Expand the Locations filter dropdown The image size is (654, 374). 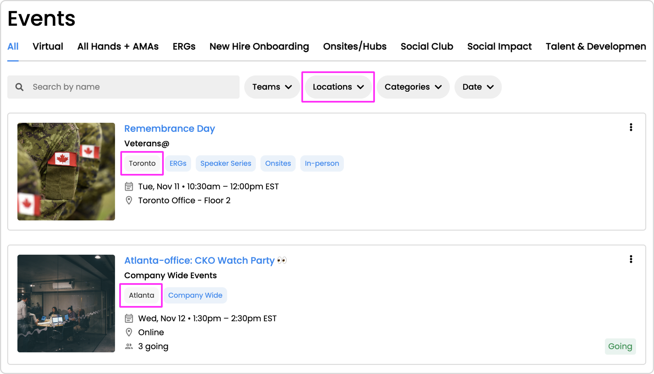[x=338, y=87]
